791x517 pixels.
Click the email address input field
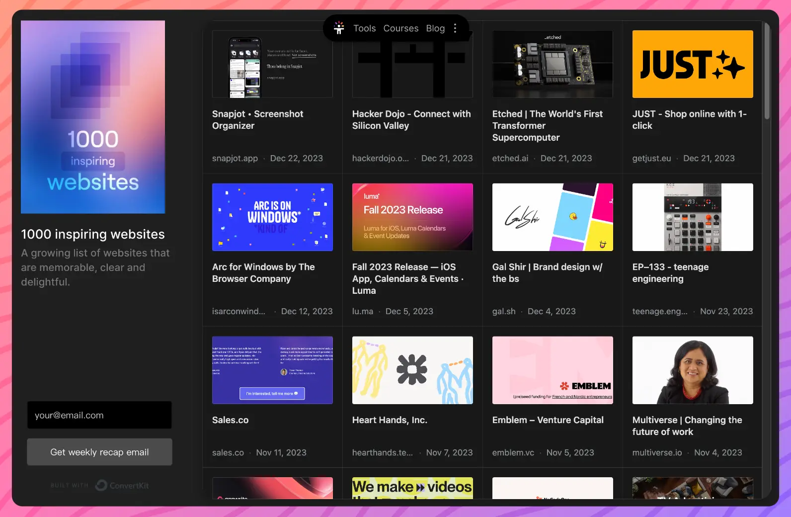[x=99, y=415]
